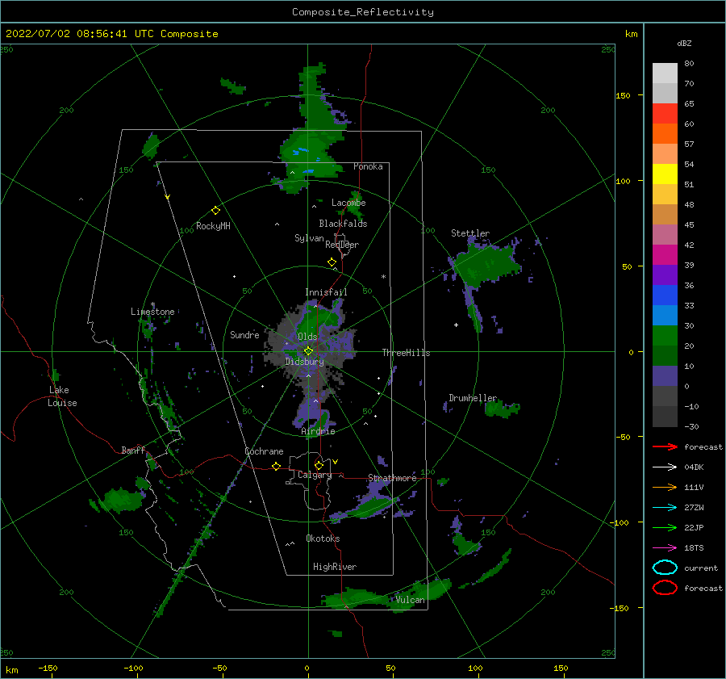Click the Strathmore label
The width and height of the screenshot is (726, 679).
click(392, 478)
